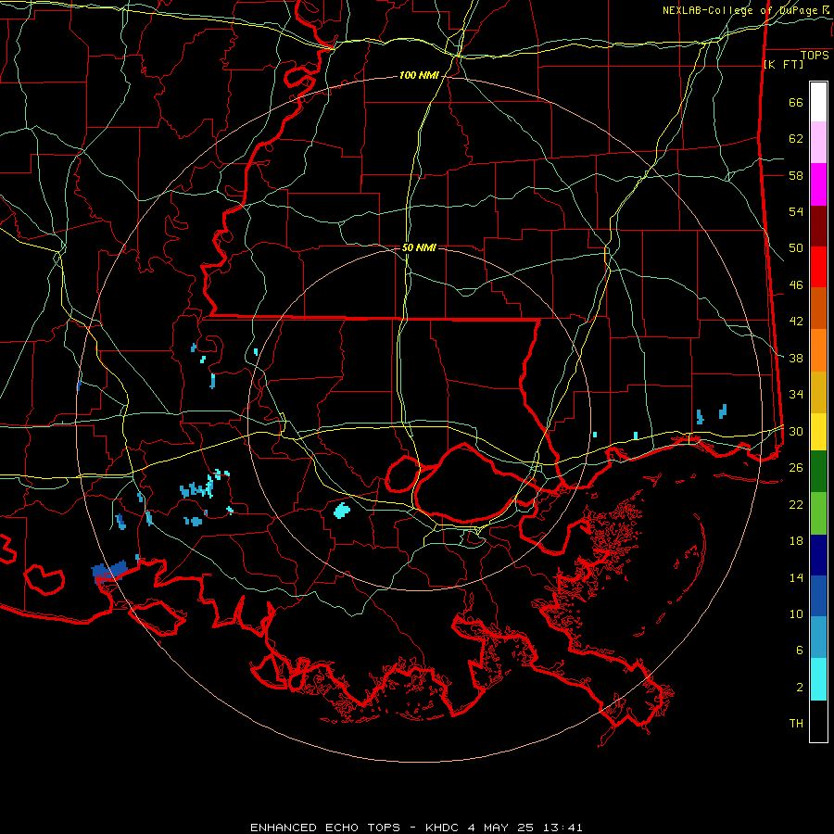Click legend value "50"
Screen dimensions: 834x834
click(x=796, y=247)
